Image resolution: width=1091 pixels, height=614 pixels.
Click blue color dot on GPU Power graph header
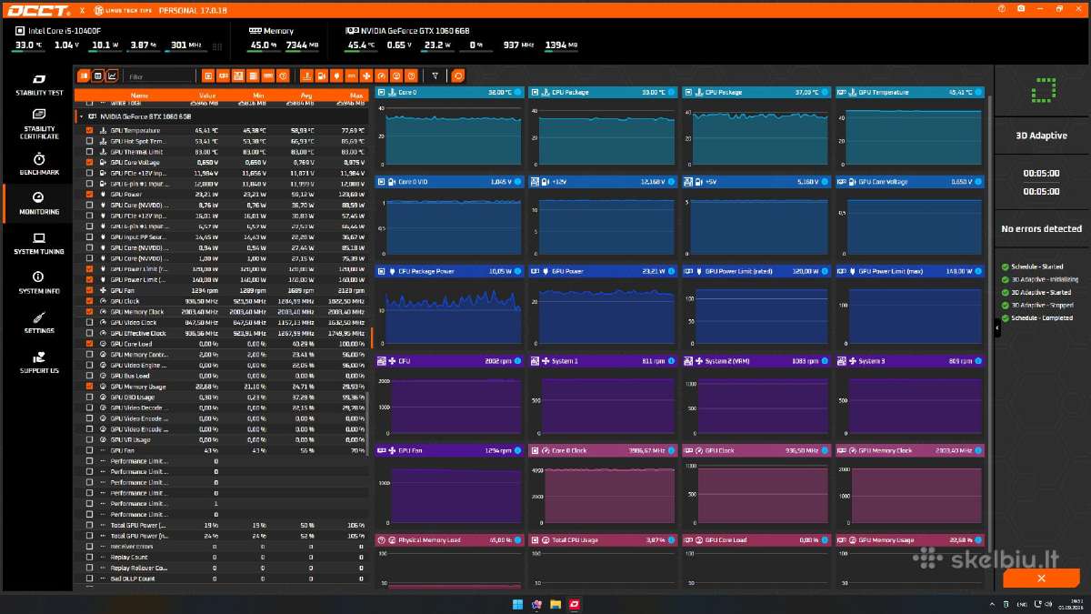pyautogui.click(x=671, y=271)
